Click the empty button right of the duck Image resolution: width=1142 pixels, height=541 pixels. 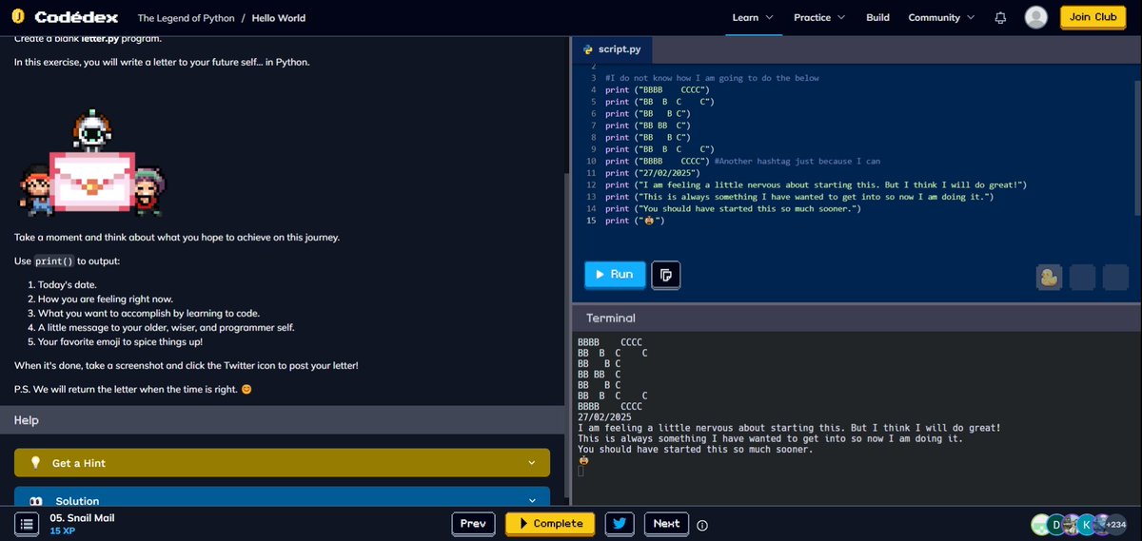coord(1082,277)
